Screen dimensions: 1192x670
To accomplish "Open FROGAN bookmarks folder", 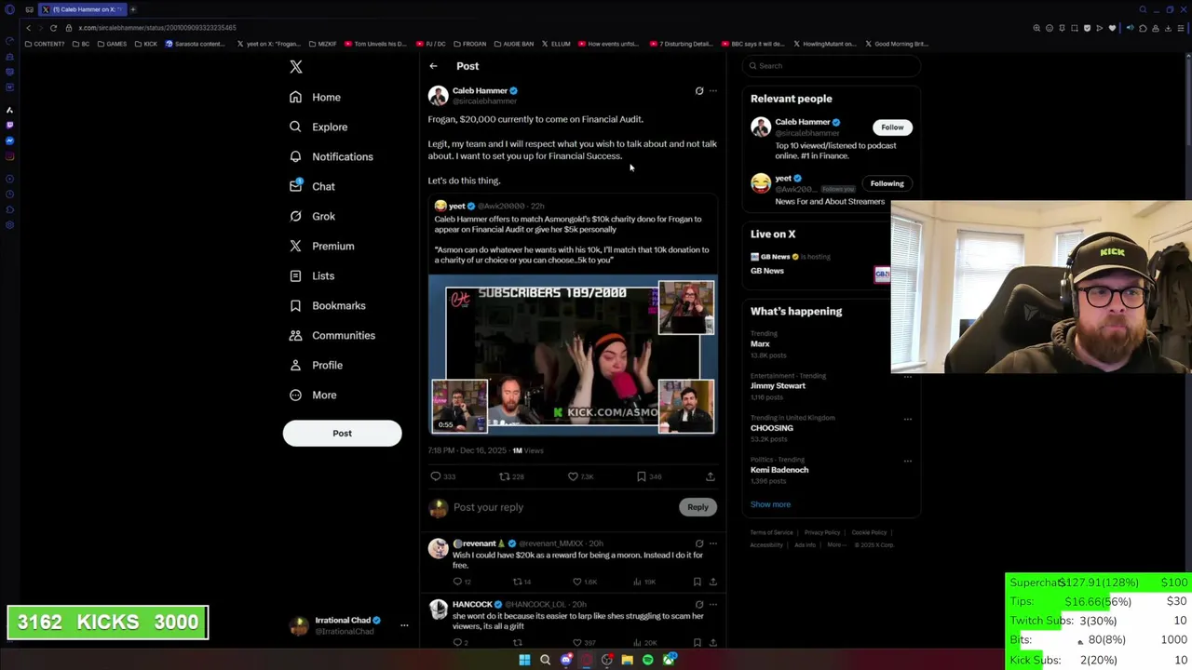I will pos(469,44).
